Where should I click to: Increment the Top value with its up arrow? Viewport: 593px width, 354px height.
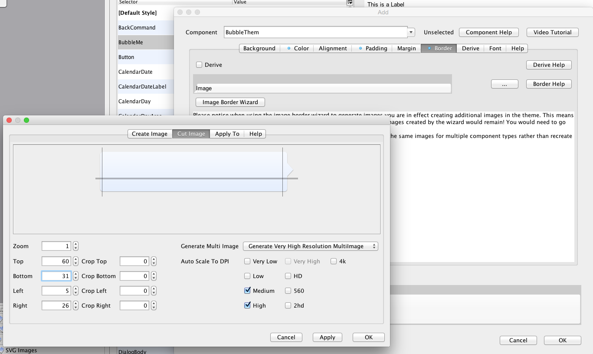tap(75, 259)
